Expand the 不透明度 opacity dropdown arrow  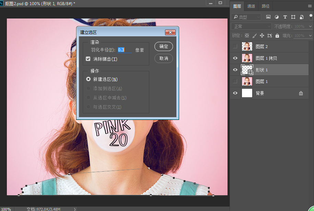(310, 26)
